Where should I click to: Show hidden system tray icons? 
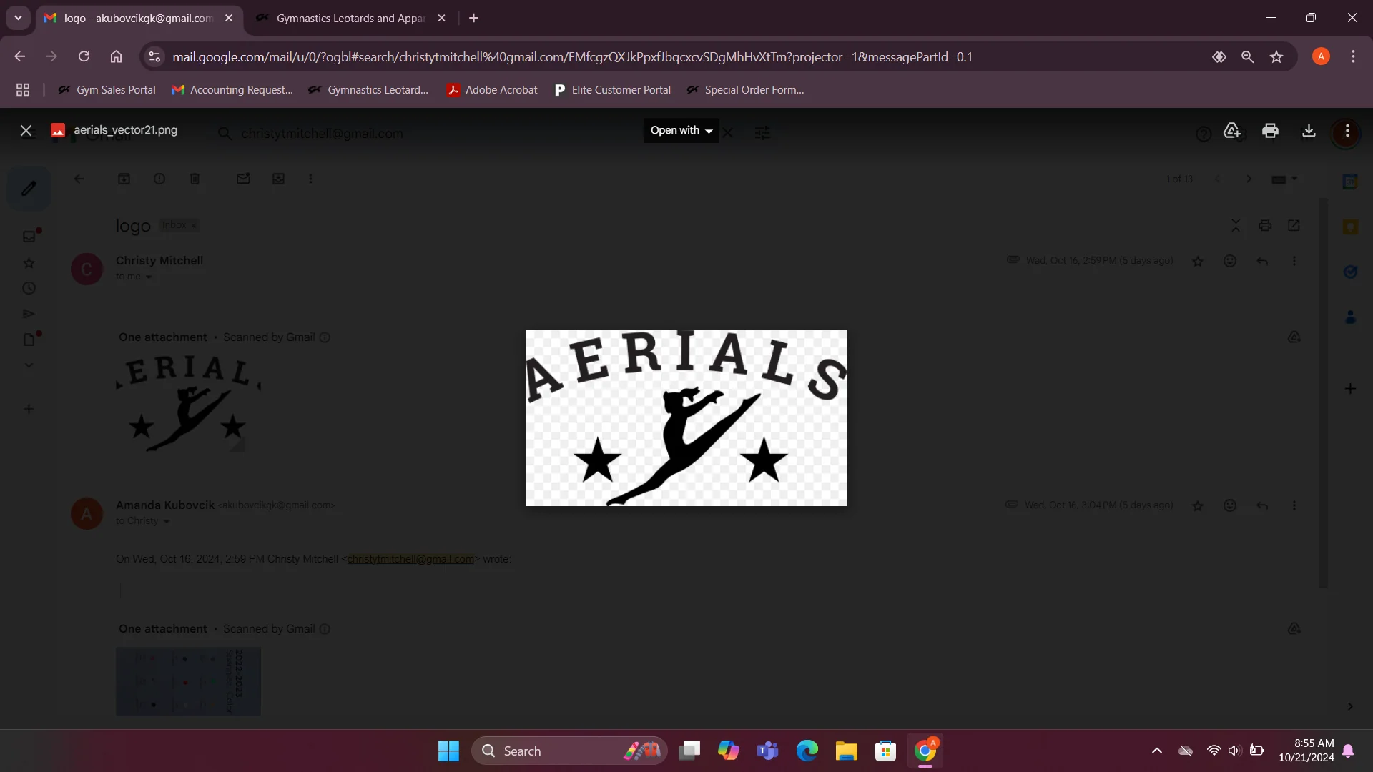(1156, 751)
